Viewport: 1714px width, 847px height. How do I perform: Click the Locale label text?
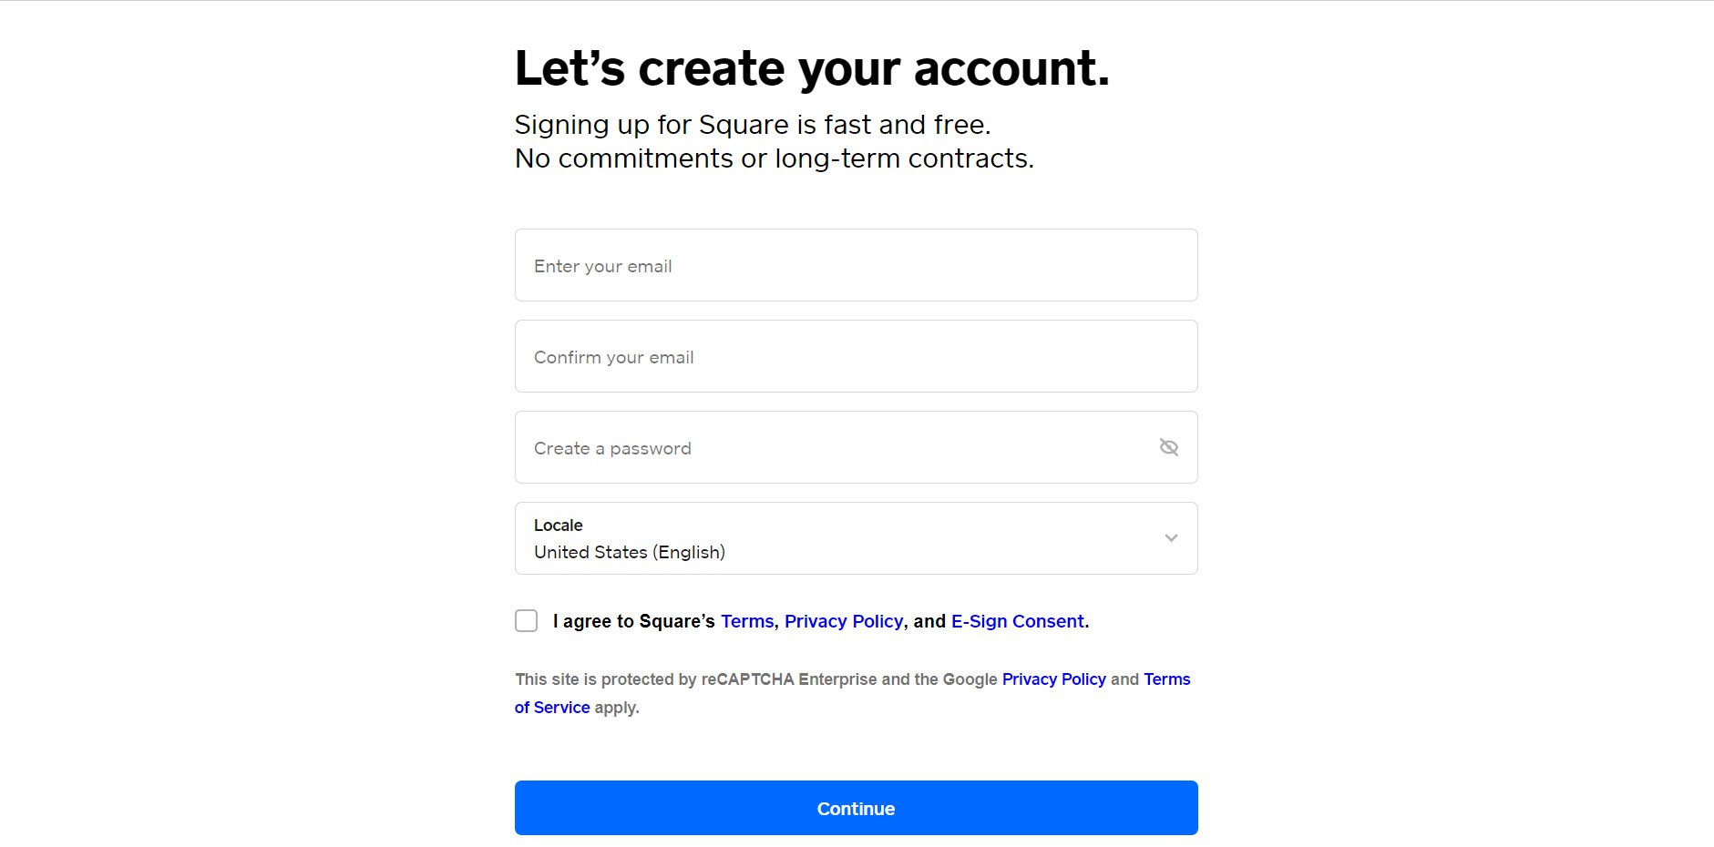coord(558,526)
